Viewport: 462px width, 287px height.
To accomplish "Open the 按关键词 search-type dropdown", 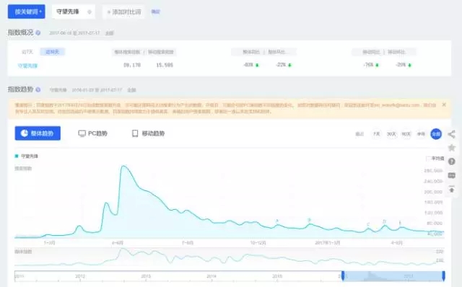I will (27, 12).
